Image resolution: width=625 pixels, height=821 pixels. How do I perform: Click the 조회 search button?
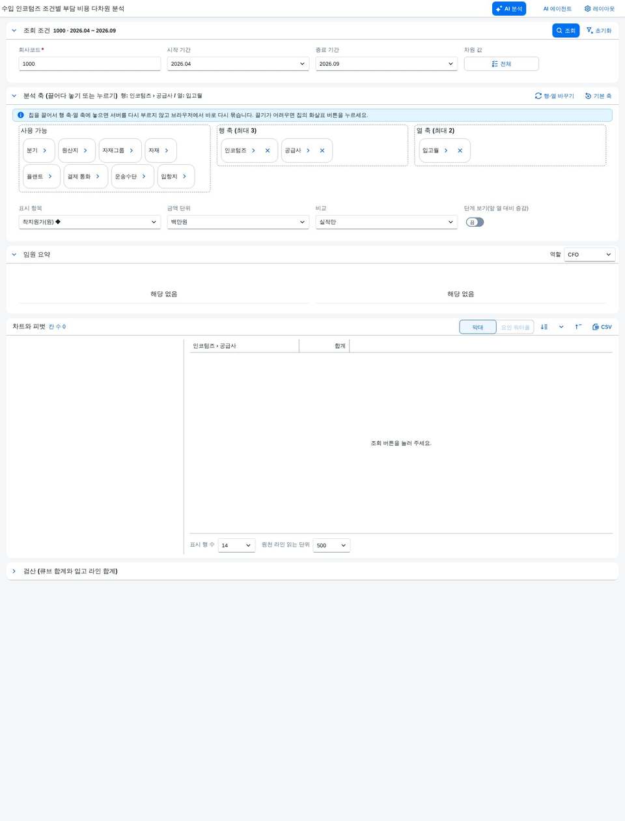click(566, 31)
